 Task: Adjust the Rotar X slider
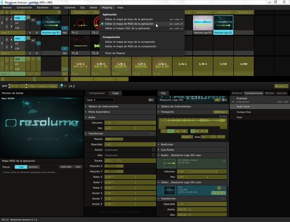[x=130, y=177]
